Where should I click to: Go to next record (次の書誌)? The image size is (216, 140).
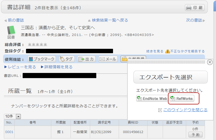(x=195, y=20)
